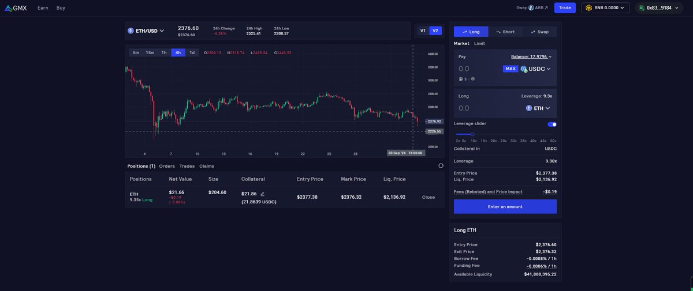Screen dimensions: 693x291
Task: Click the Short trend arrow icon
Action: [x=498, y=32]
